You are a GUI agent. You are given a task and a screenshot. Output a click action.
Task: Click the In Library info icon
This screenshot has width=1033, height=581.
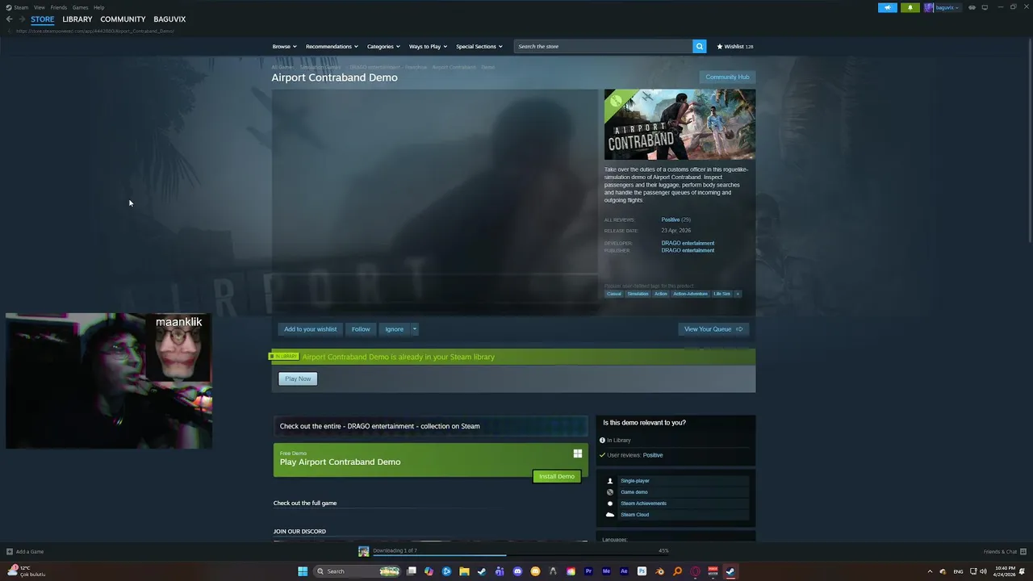602,441
